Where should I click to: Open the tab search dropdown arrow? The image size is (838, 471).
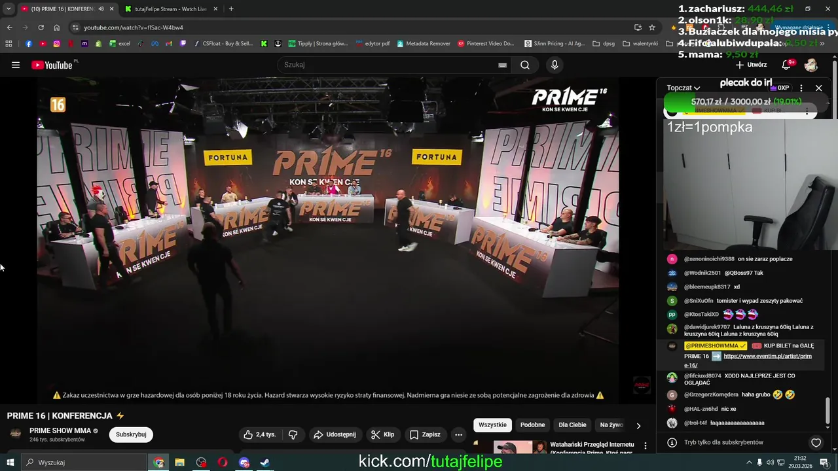[9, 9]
